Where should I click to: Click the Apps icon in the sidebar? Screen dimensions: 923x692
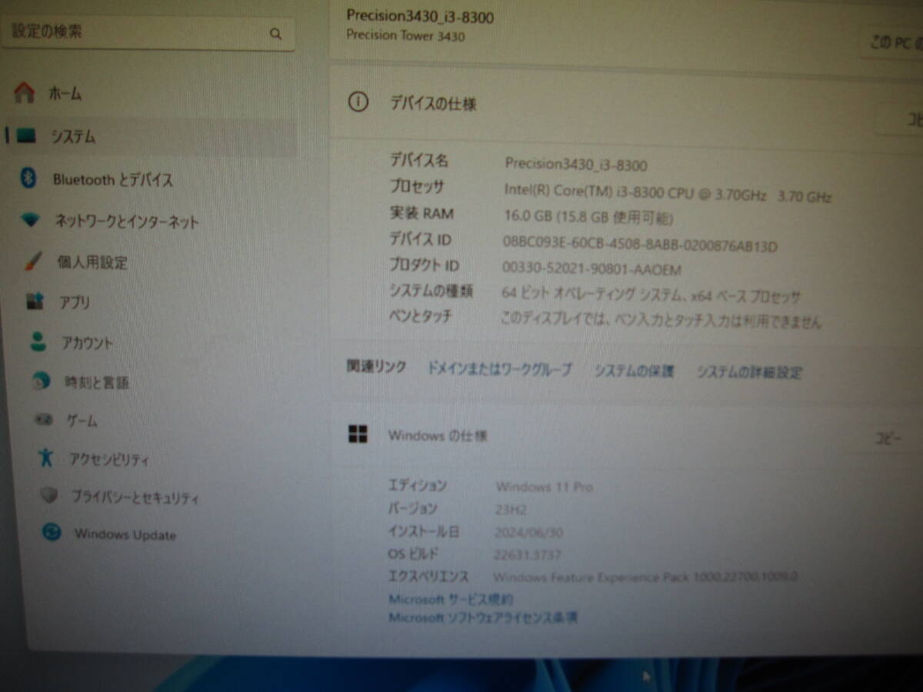(x=35, y=301)
